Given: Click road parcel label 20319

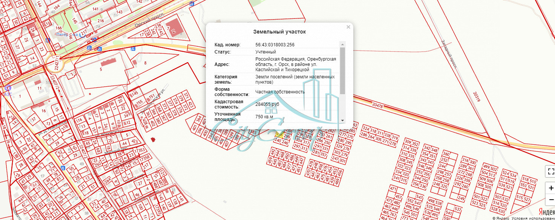Looking at the screenshot, I should (x=477, y=96).
